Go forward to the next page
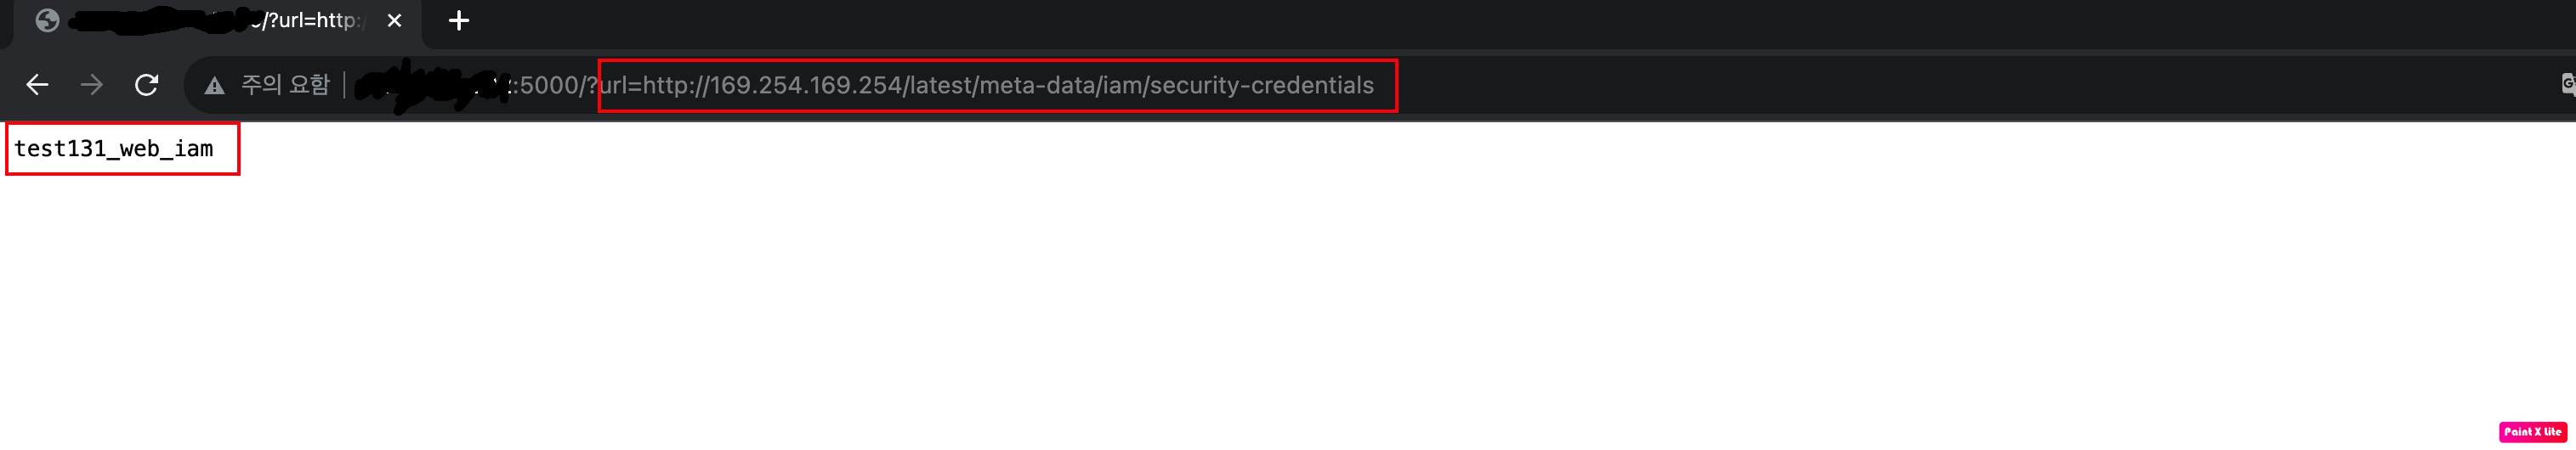The width and height of the screenshot is (2576, 450). click(x=92, y=85)
